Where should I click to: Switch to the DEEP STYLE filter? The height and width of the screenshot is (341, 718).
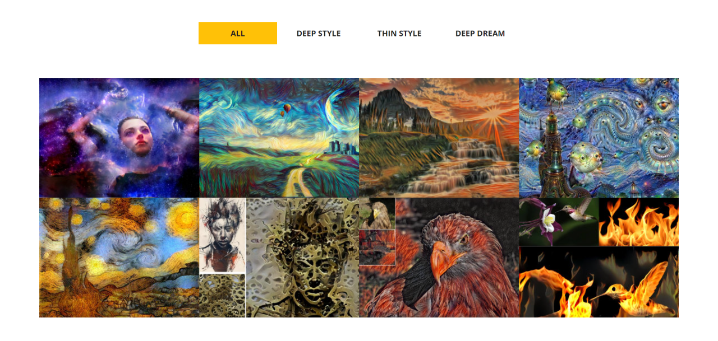[319, 33]
